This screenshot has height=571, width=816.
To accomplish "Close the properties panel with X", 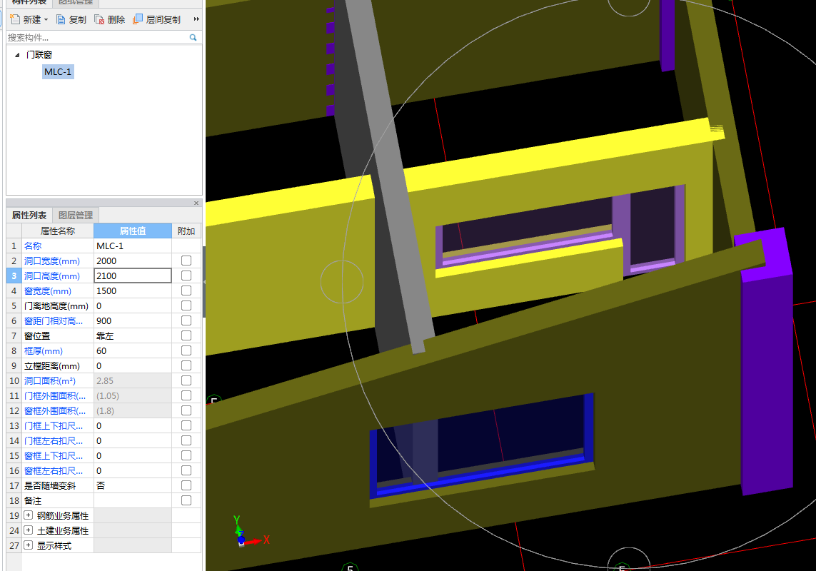I will [x=196, y=203].
